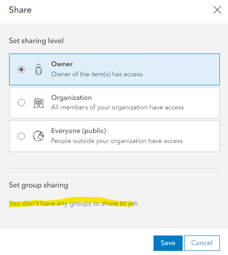Close the Share dialog with the X
The image size is (228, 255).
(217, 10)
